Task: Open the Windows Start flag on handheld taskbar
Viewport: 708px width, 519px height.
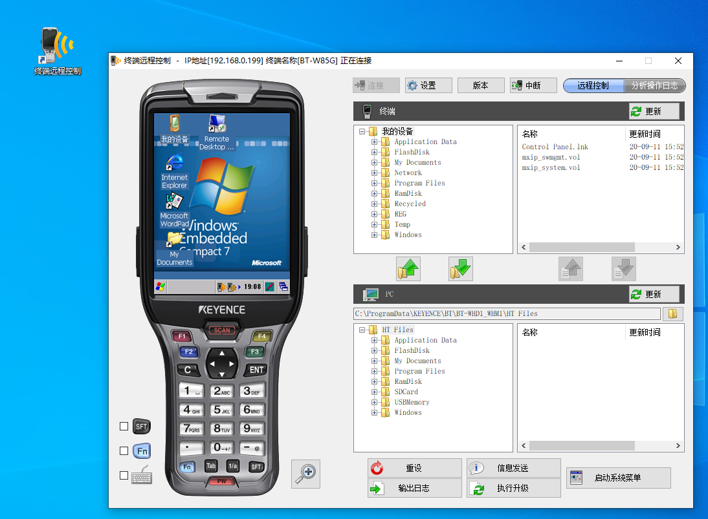Action: point(160,286)
